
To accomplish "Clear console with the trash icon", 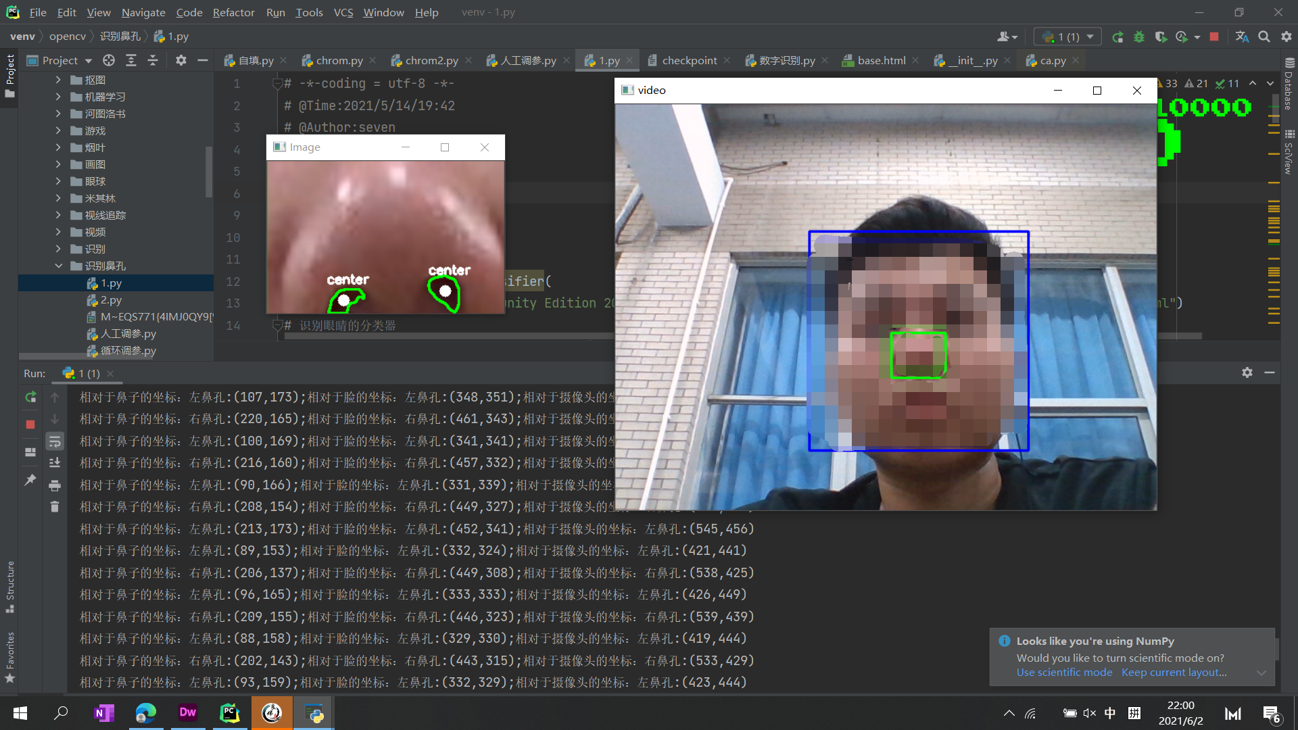I will (x=55, y=507).
